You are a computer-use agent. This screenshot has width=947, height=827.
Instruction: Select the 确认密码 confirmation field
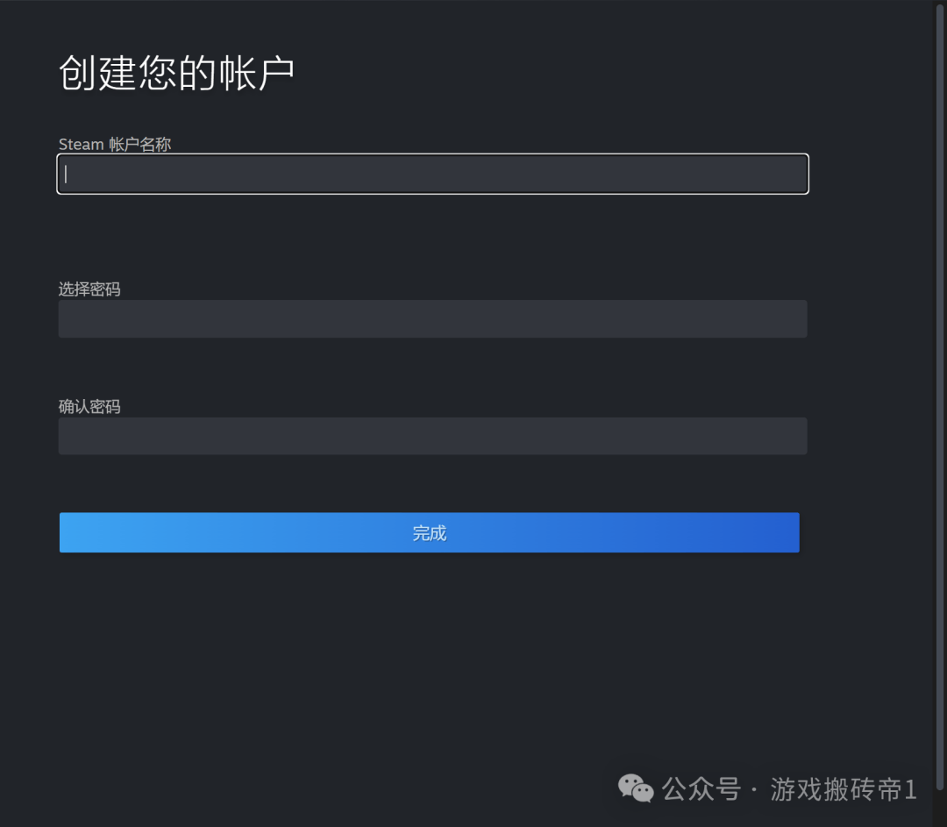[432, 436]
